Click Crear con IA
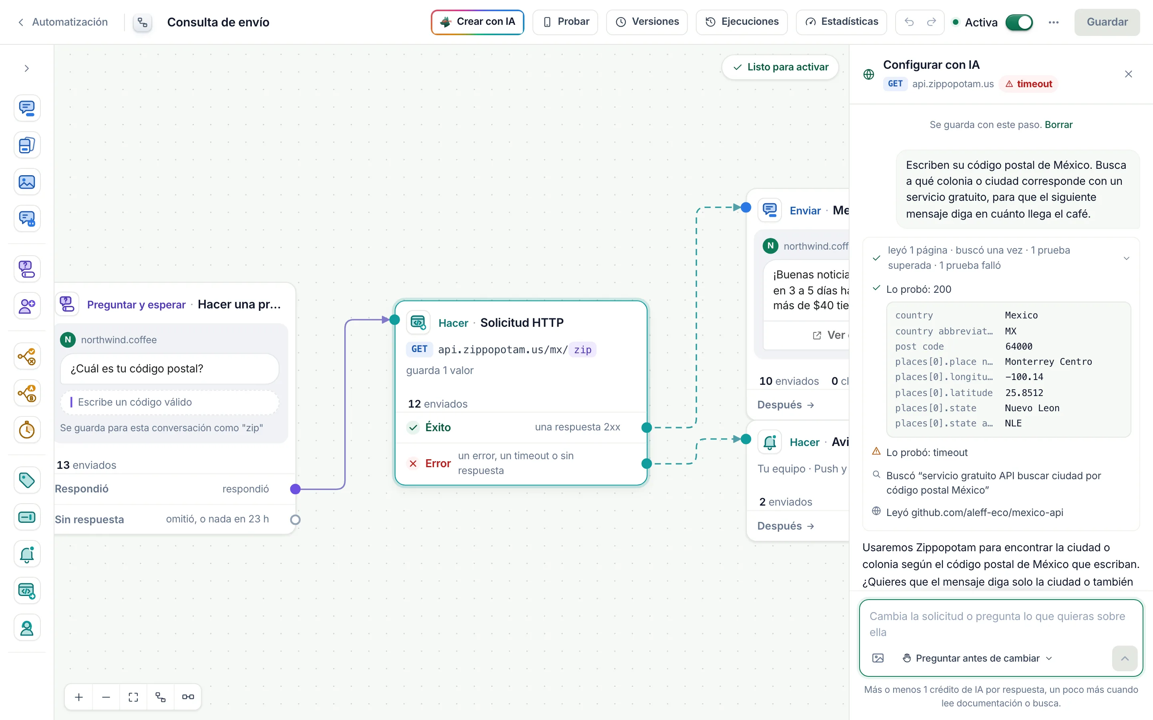The width and height of the screenshot is (1153, 720). point(477,22)
